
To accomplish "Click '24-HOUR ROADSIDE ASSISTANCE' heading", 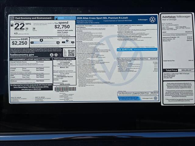I will [128, 39].
